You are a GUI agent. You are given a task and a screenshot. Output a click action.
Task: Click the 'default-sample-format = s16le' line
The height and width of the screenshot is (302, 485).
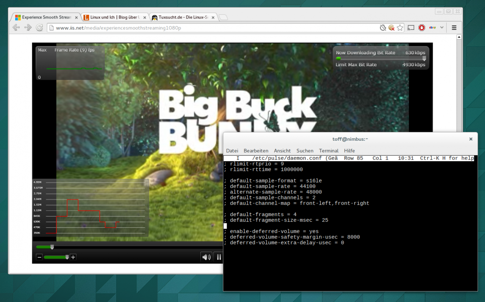(273, 181)
